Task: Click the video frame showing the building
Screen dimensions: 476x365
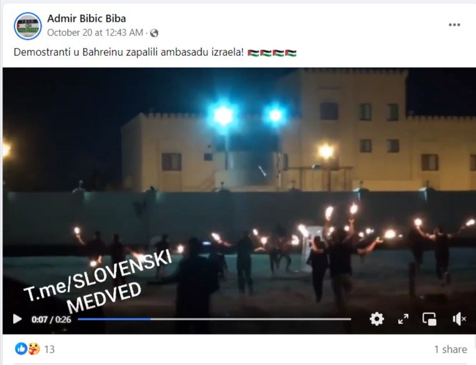Action: pos(239,188)
